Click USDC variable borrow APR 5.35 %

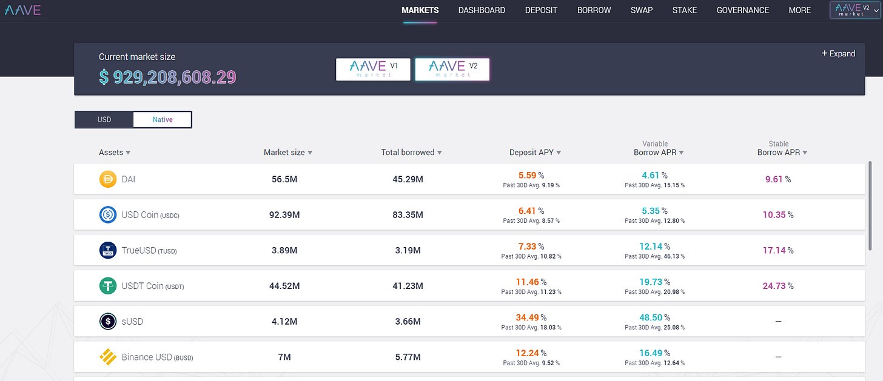click(655, 211)
